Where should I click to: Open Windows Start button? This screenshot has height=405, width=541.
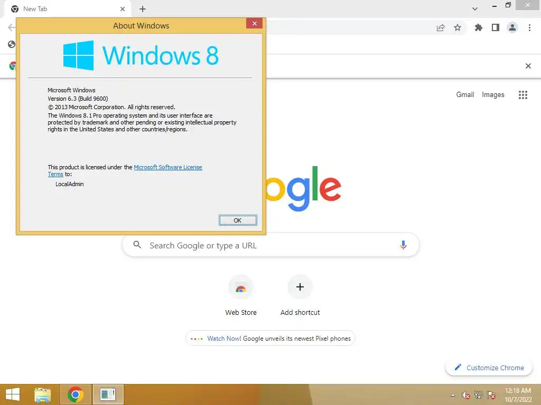13,394
